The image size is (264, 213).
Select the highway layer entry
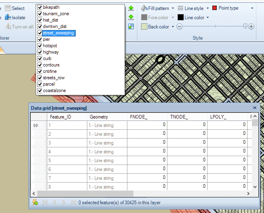(x=50, y=52)
